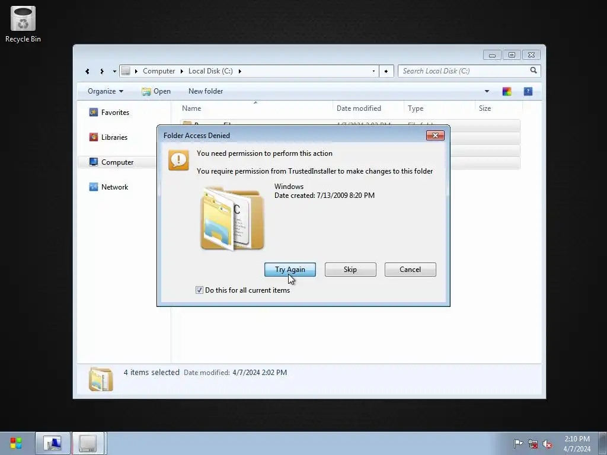The width and height of the screenshot is (607, 455).
Task: Click the Libraries icon in sidebar
Action: coord(93,137)
